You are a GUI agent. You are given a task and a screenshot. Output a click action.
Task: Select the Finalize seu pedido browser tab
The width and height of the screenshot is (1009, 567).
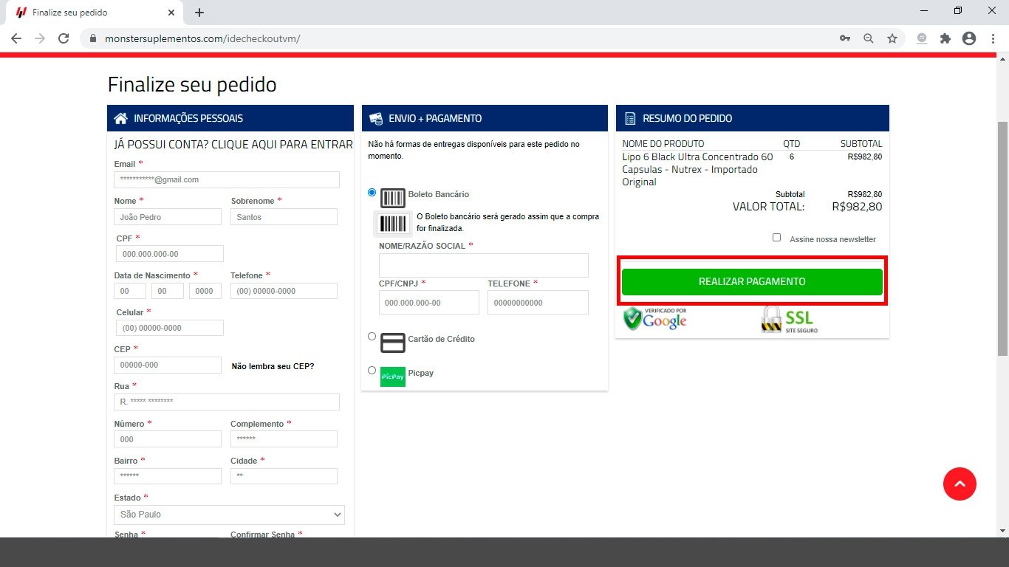[95, 13]
